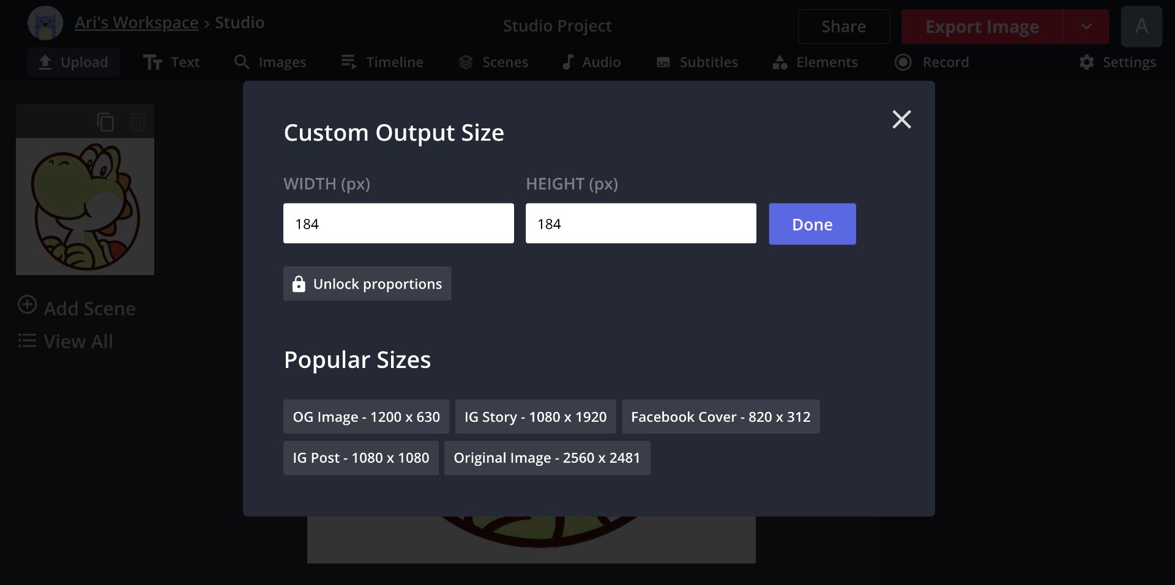Image resolution: width=1175 pixels, height=585 pixels.
Task: Open the Subtitles menu item
Action: [x=697, y=62]
